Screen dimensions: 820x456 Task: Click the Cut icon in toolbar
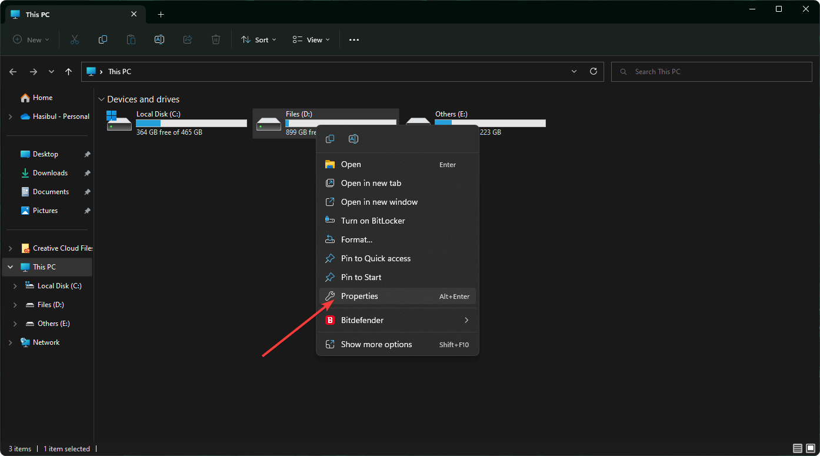click(x=75, y=39)
